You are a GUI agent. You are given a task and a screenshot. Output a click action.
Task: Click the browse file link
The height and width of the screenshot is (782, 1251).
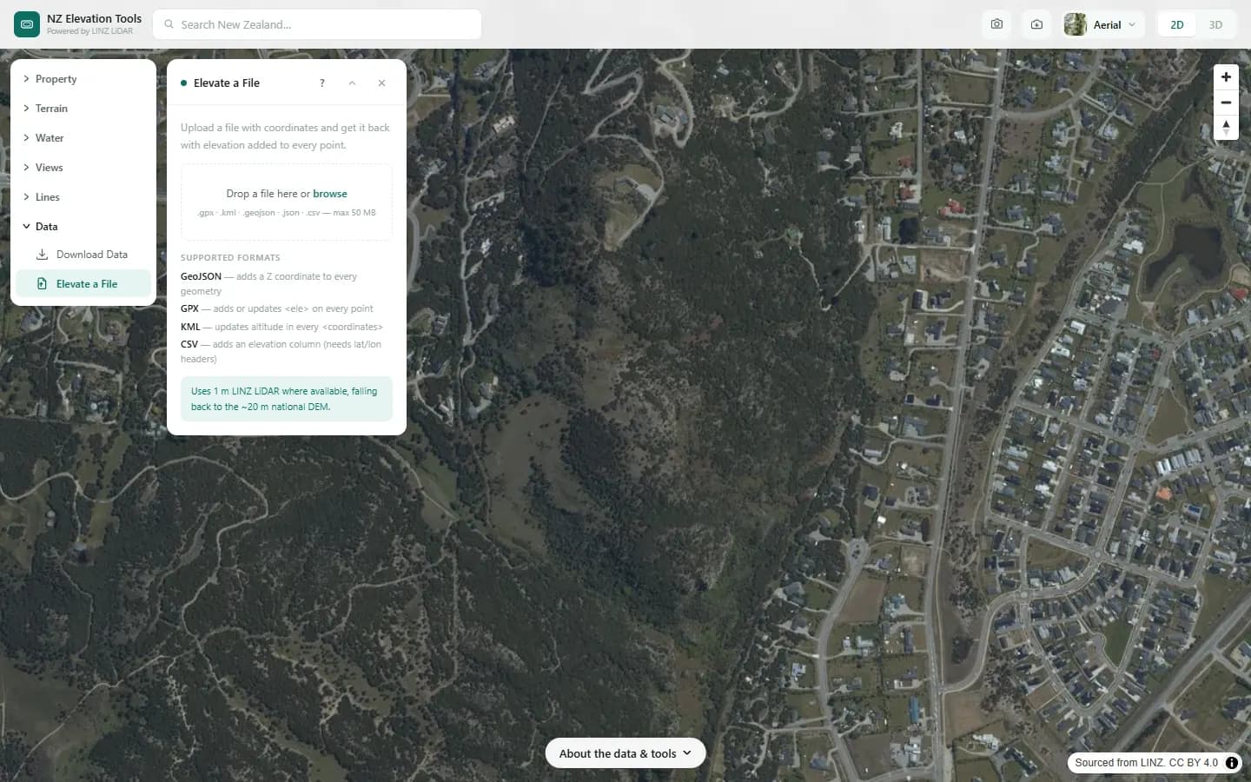click(330, 194)
